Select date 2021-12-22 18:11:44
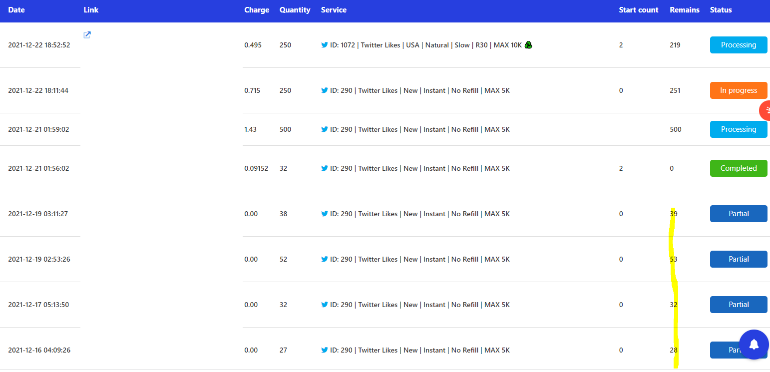This screenshot has width=770, height=372. (38, 90)
